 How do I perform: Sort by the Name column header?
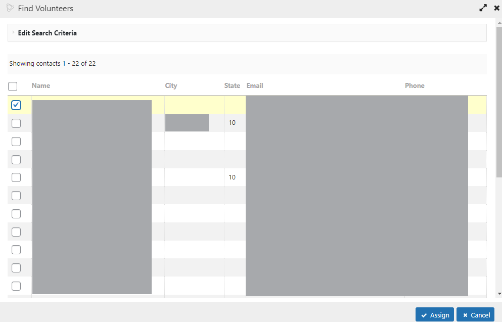(x=41, y=85)
